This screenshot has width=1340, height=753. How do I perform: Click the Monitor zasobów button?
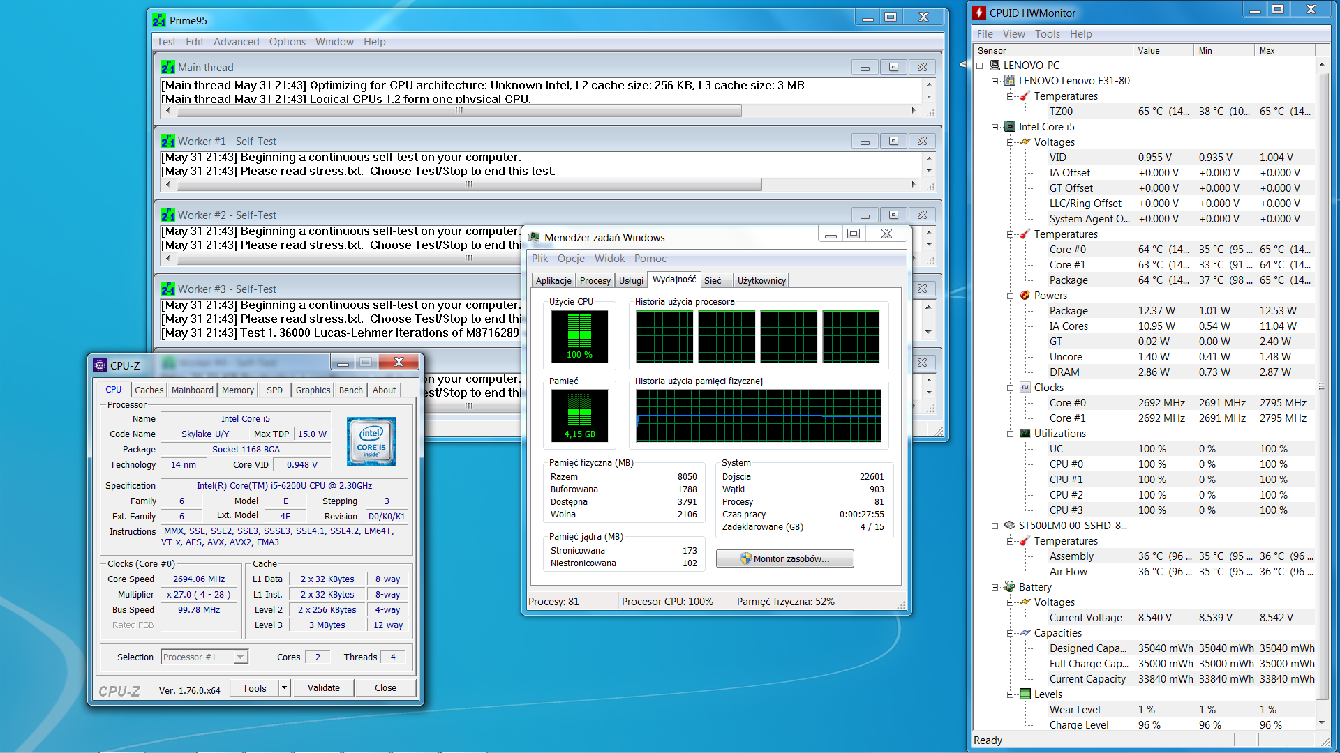click(x=784, y=558)
